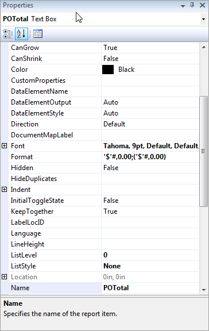
Task: Click the ListStyle value None
Action: 112,266
